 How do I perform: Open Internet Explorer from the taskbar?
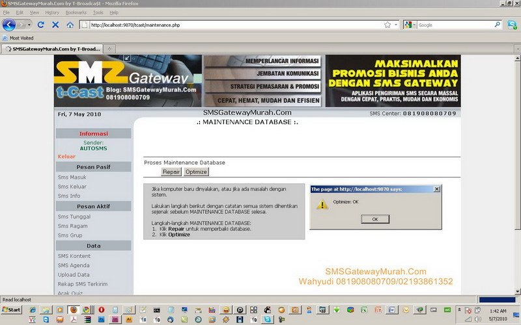pyautogui.click(x=33, y=310)
